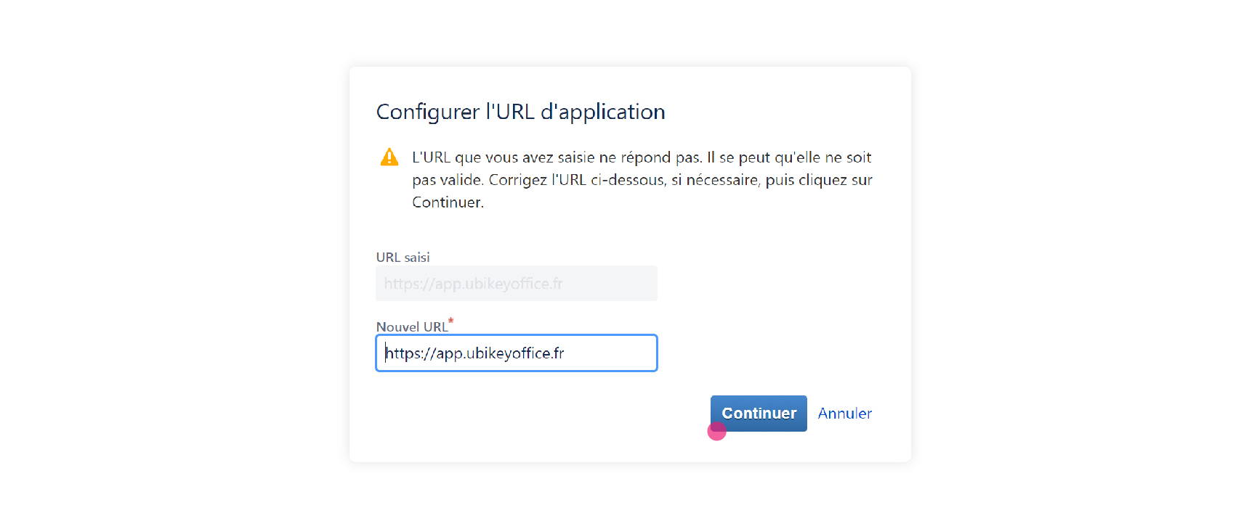Viewport: 1241px width, 518px height.
Task: Place cursor after "ubikeyoffice.fr" in Nouvel URL
Action: pyautogui.click(x=565, y=353)
